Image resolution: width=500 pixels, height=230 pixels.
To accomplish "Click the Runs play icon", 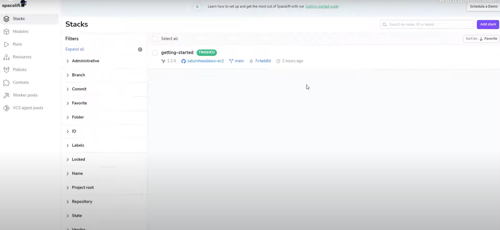I will [x=7, y=44].
